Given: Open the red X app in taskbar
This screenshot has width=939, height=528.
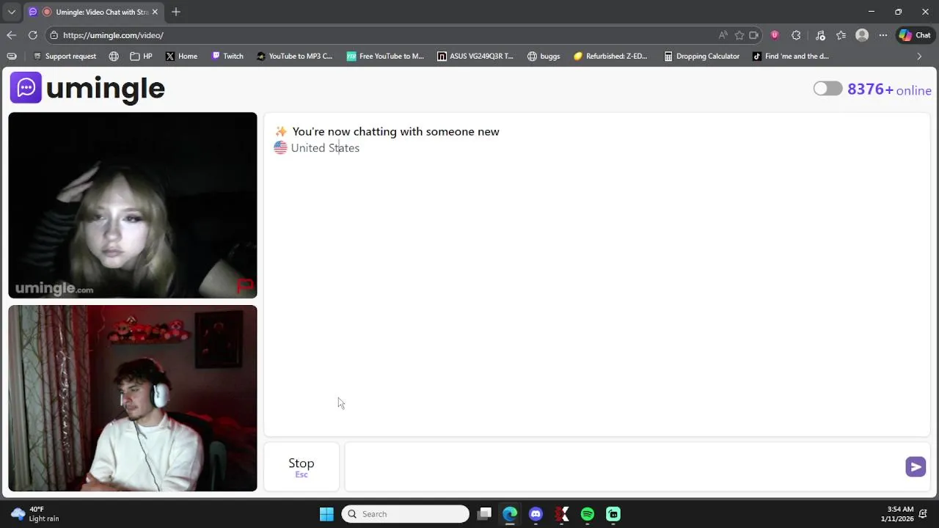Looking at the screenshot, I should [x=562, y=514].
